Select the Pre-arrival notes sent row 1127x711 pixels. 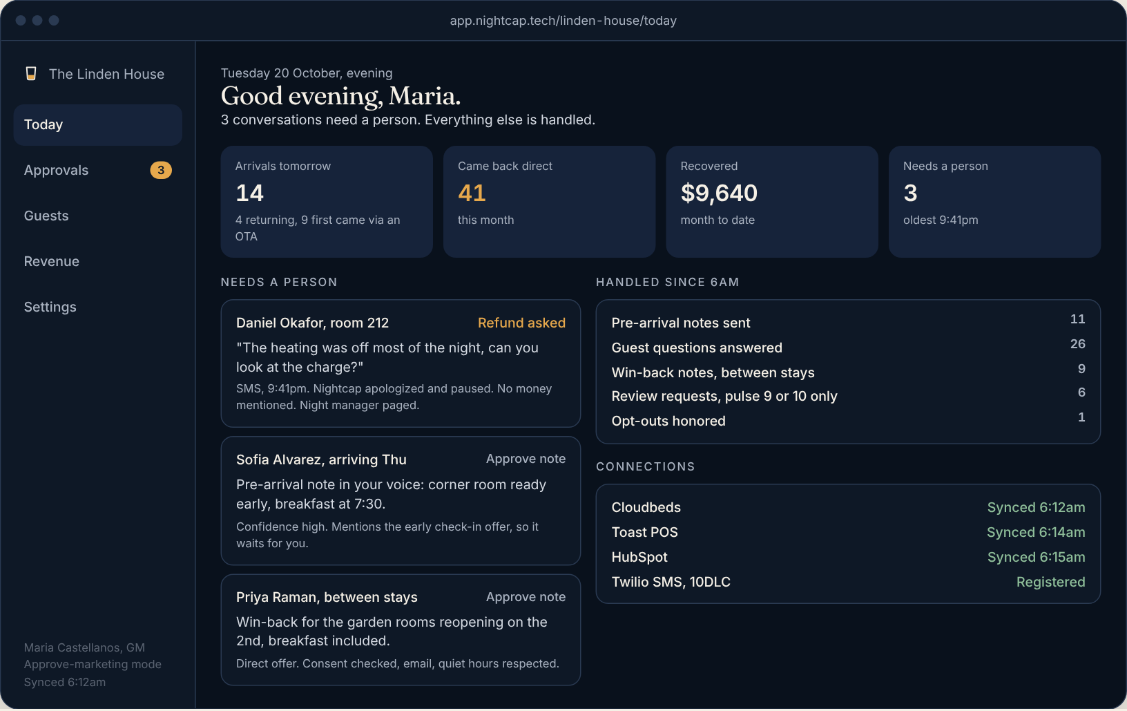click(848, 323)
